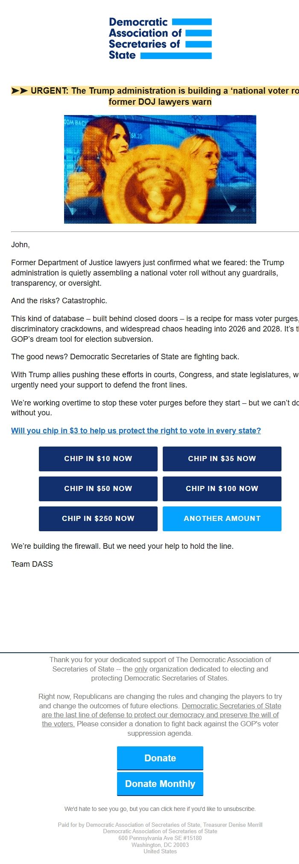Select 'CHIP IN $10 NOW'
This screenshot has height=864, width=299.
[98, 459]
